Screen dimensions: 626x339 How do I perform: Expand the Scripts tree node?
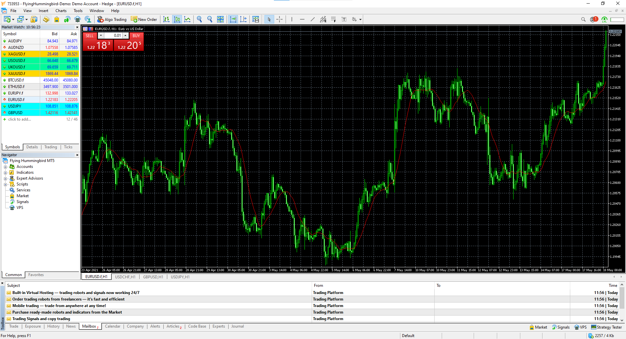click(5, 184)
